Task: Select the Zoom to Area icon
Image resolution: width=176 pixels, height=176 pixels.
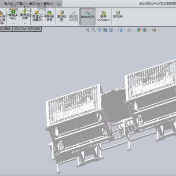Action: pos(93,30)
